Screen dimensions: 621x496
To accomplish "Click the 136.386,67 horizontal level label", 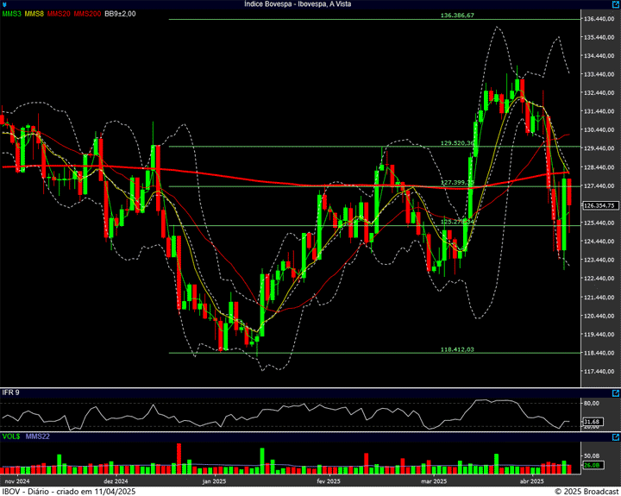I will [457, 16].
